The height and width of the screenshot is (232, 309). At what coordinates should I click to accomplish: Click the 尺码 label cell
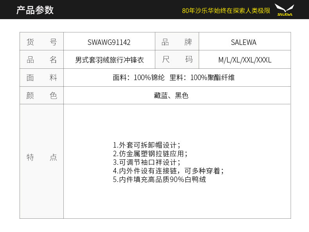(177, 59)
